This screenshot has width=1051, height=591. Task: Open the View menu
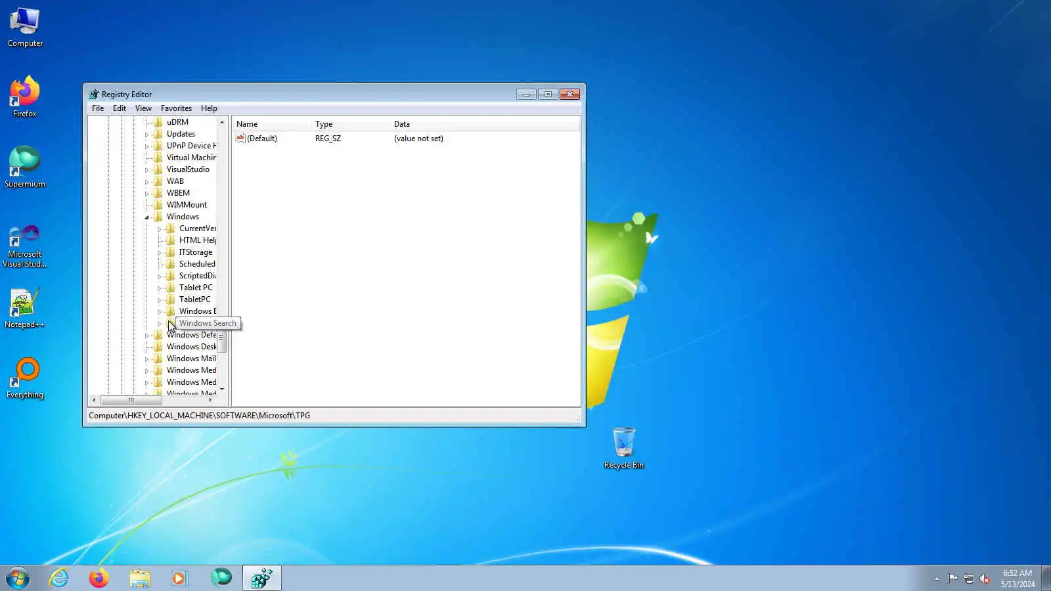[143, 108]
